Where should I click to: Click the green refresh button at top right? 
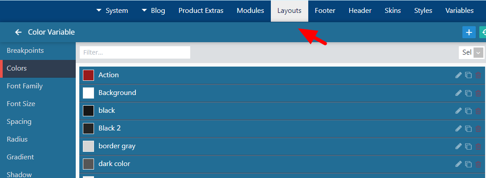pyautogui.click(x=483, y=32)
